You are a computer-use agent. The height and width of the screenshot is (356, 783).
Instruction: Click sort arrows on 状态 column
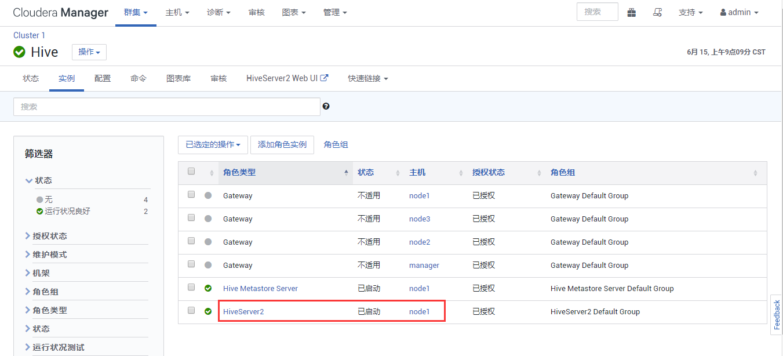[398, 173]
